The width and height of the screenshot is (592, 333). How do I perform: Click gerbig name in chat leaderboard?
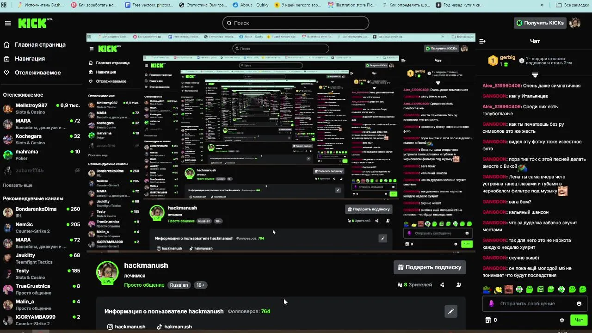(x=507, y=57)
